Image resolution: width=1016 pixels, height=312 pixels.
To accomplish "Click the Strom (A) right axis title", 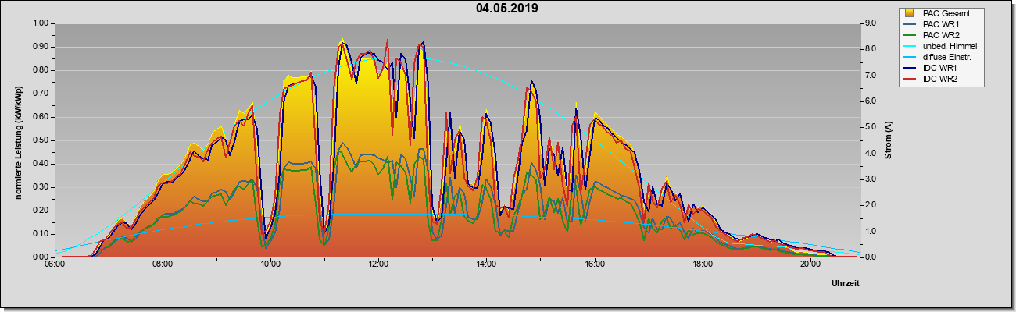I will tap(889, 140).
